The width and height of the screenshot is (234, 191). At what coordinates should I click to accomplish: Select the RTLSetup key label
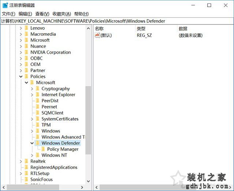40,173
